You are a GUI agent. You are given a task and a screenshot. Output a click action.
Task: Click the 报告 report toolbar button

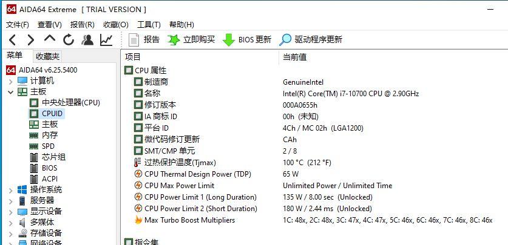[144, 40]
